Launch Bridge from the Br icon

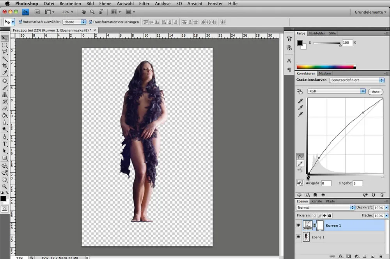click(37, 12)
